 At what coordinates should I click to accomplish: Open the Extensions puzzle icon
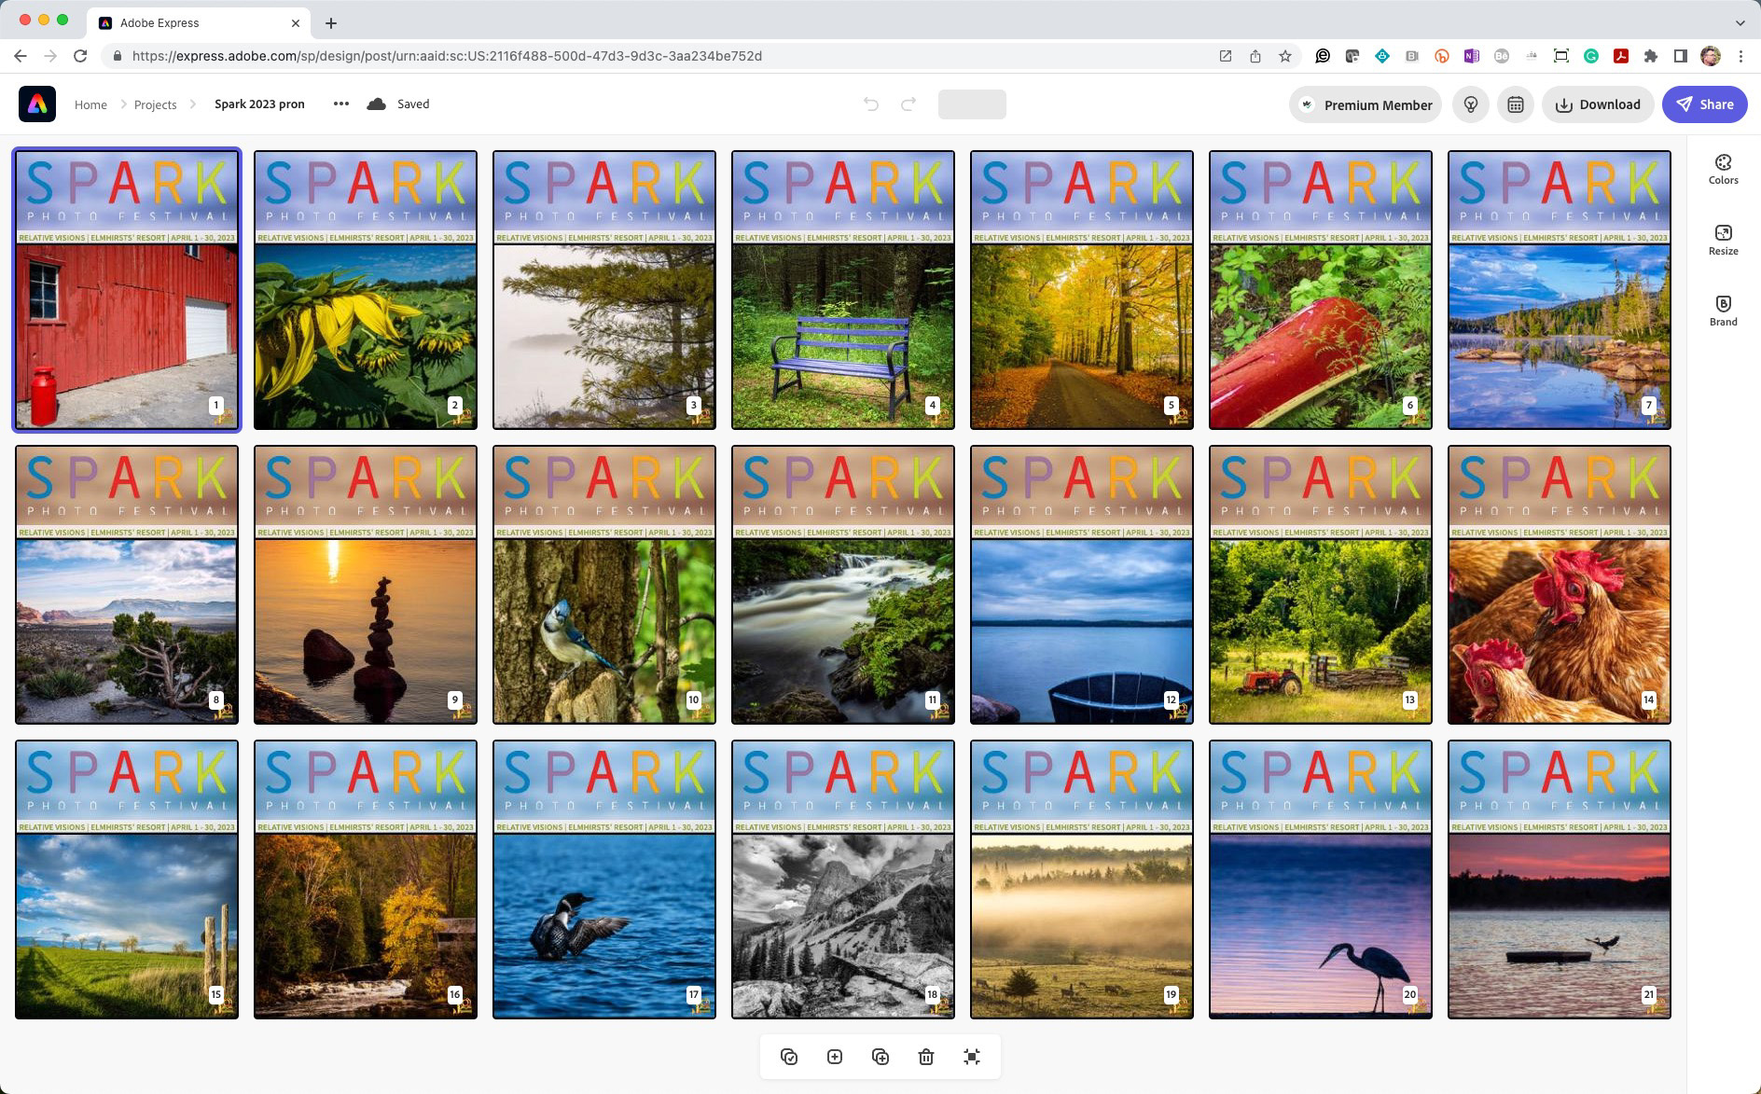click(1651, 56)
